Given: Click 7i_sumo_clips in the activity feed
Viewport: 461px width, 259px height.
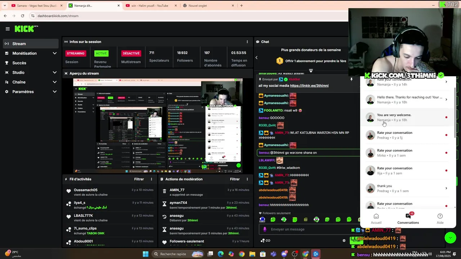Looking at the screenshot, I should 85,228.
